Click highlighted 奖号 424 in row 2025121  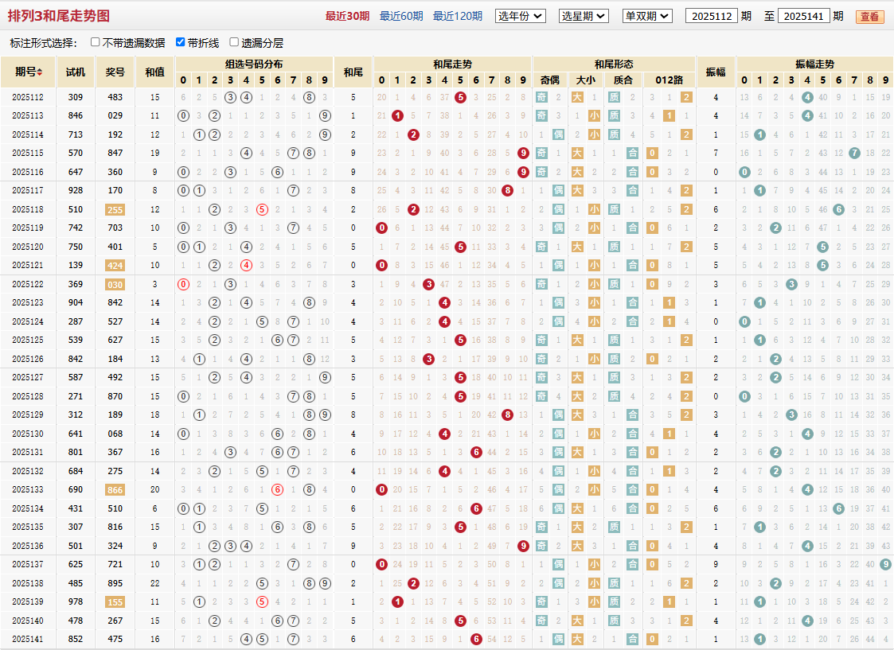[x=115, y=266]
